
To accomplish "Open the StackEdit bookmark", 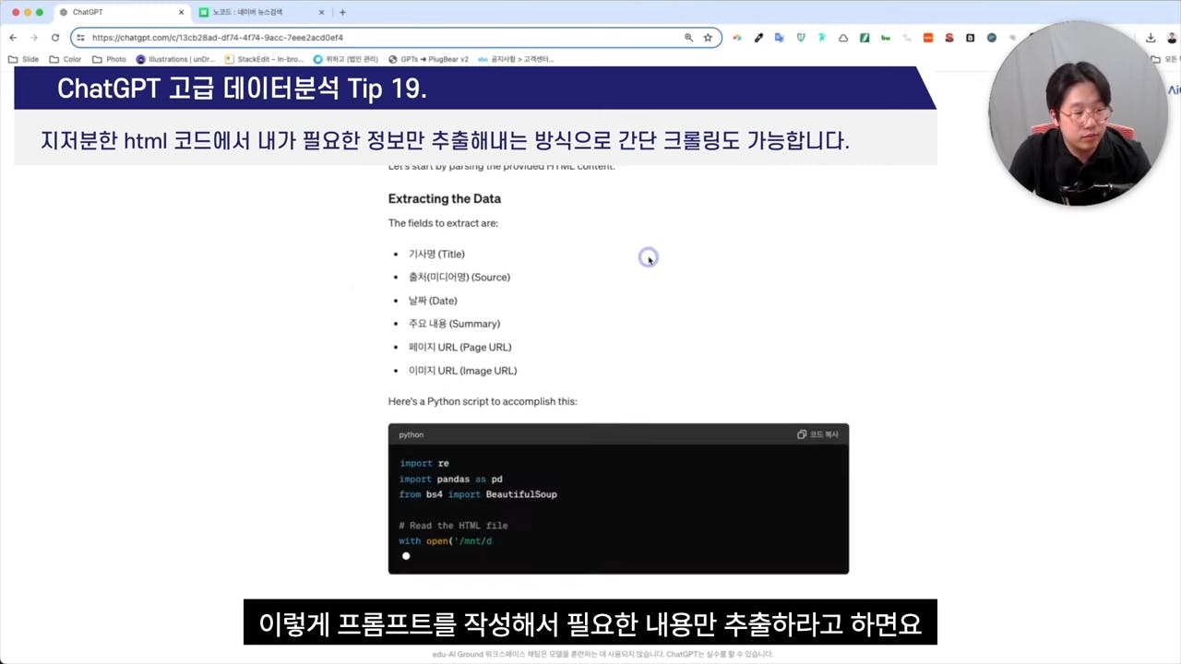I will tap(264, 59).
